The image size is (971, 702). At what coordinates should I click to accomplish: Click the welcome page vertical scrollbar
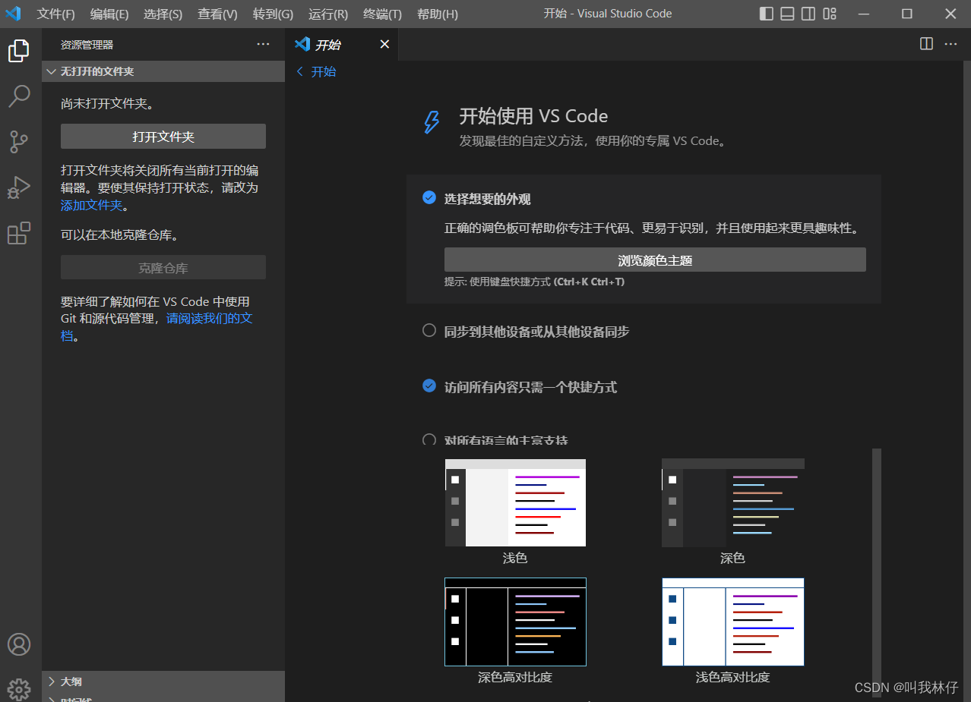point(876,573)
